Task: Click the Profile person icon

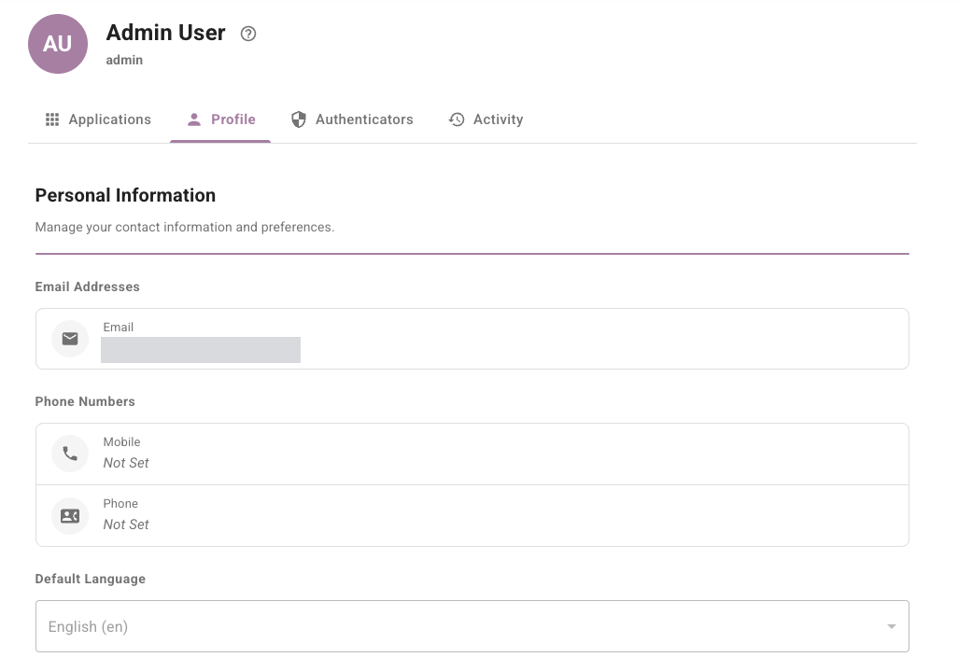Action: (x=193, y=119)
